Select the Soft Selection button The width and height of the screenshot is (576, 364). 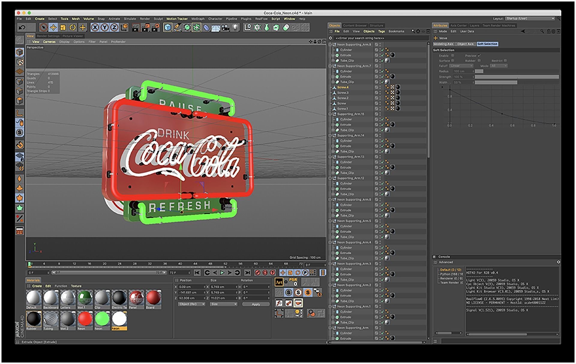pyautogui.click(x=487, y=44)
